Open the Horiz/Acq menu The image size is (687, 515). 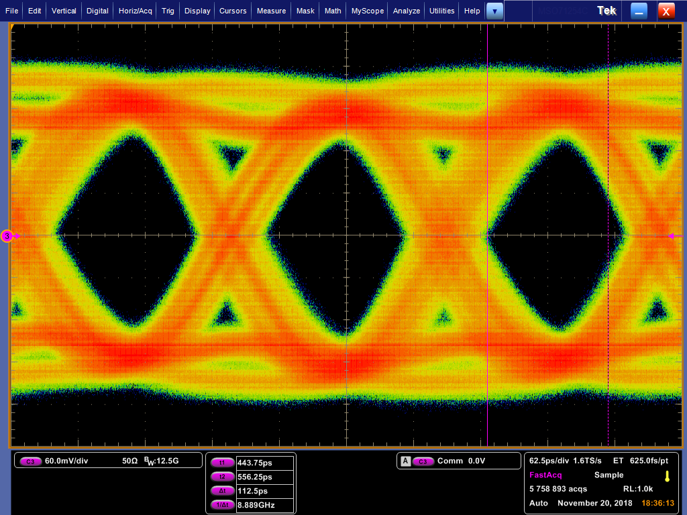click(x=136, y=11)
